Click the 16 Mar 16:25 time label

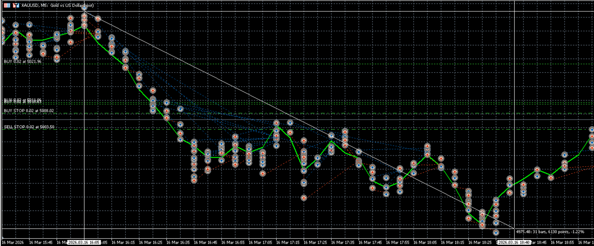(x=151, y=242)
